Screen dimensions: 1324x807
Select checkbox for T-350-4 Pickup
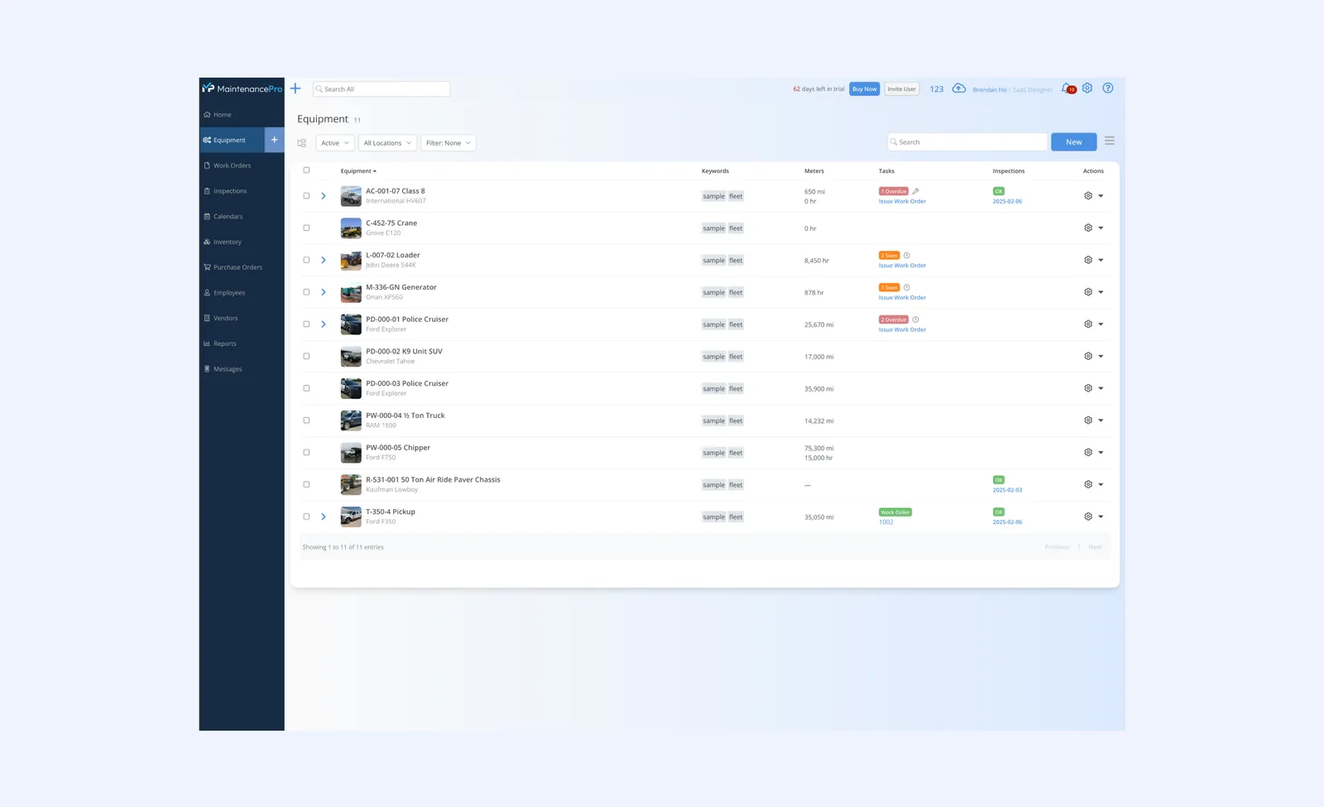click(306, 516)
